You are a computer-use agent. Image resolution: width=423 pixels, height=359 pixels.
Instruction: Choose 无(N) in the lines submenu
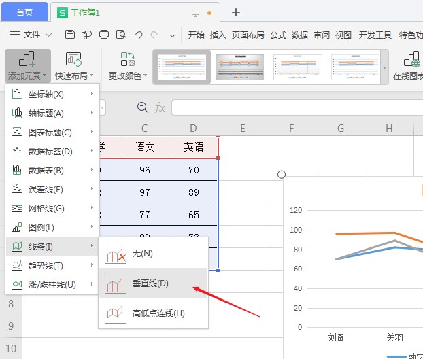pyautogui.click(x=154, y=253)
